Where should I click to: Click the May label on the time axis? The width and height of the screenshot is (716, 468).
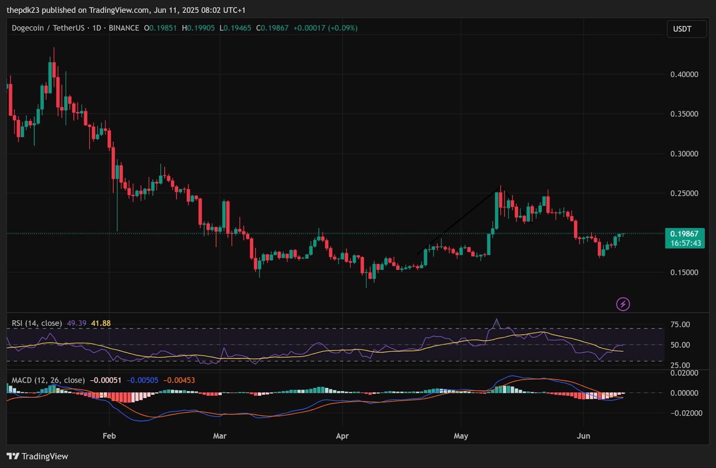(x=461, y=436)
